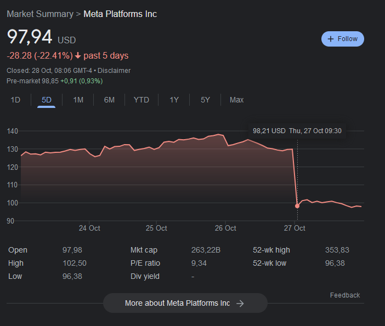Viewport: 385px width, 326px height.
Task: Switch chart to 1M range
Action: click(78, 100)
